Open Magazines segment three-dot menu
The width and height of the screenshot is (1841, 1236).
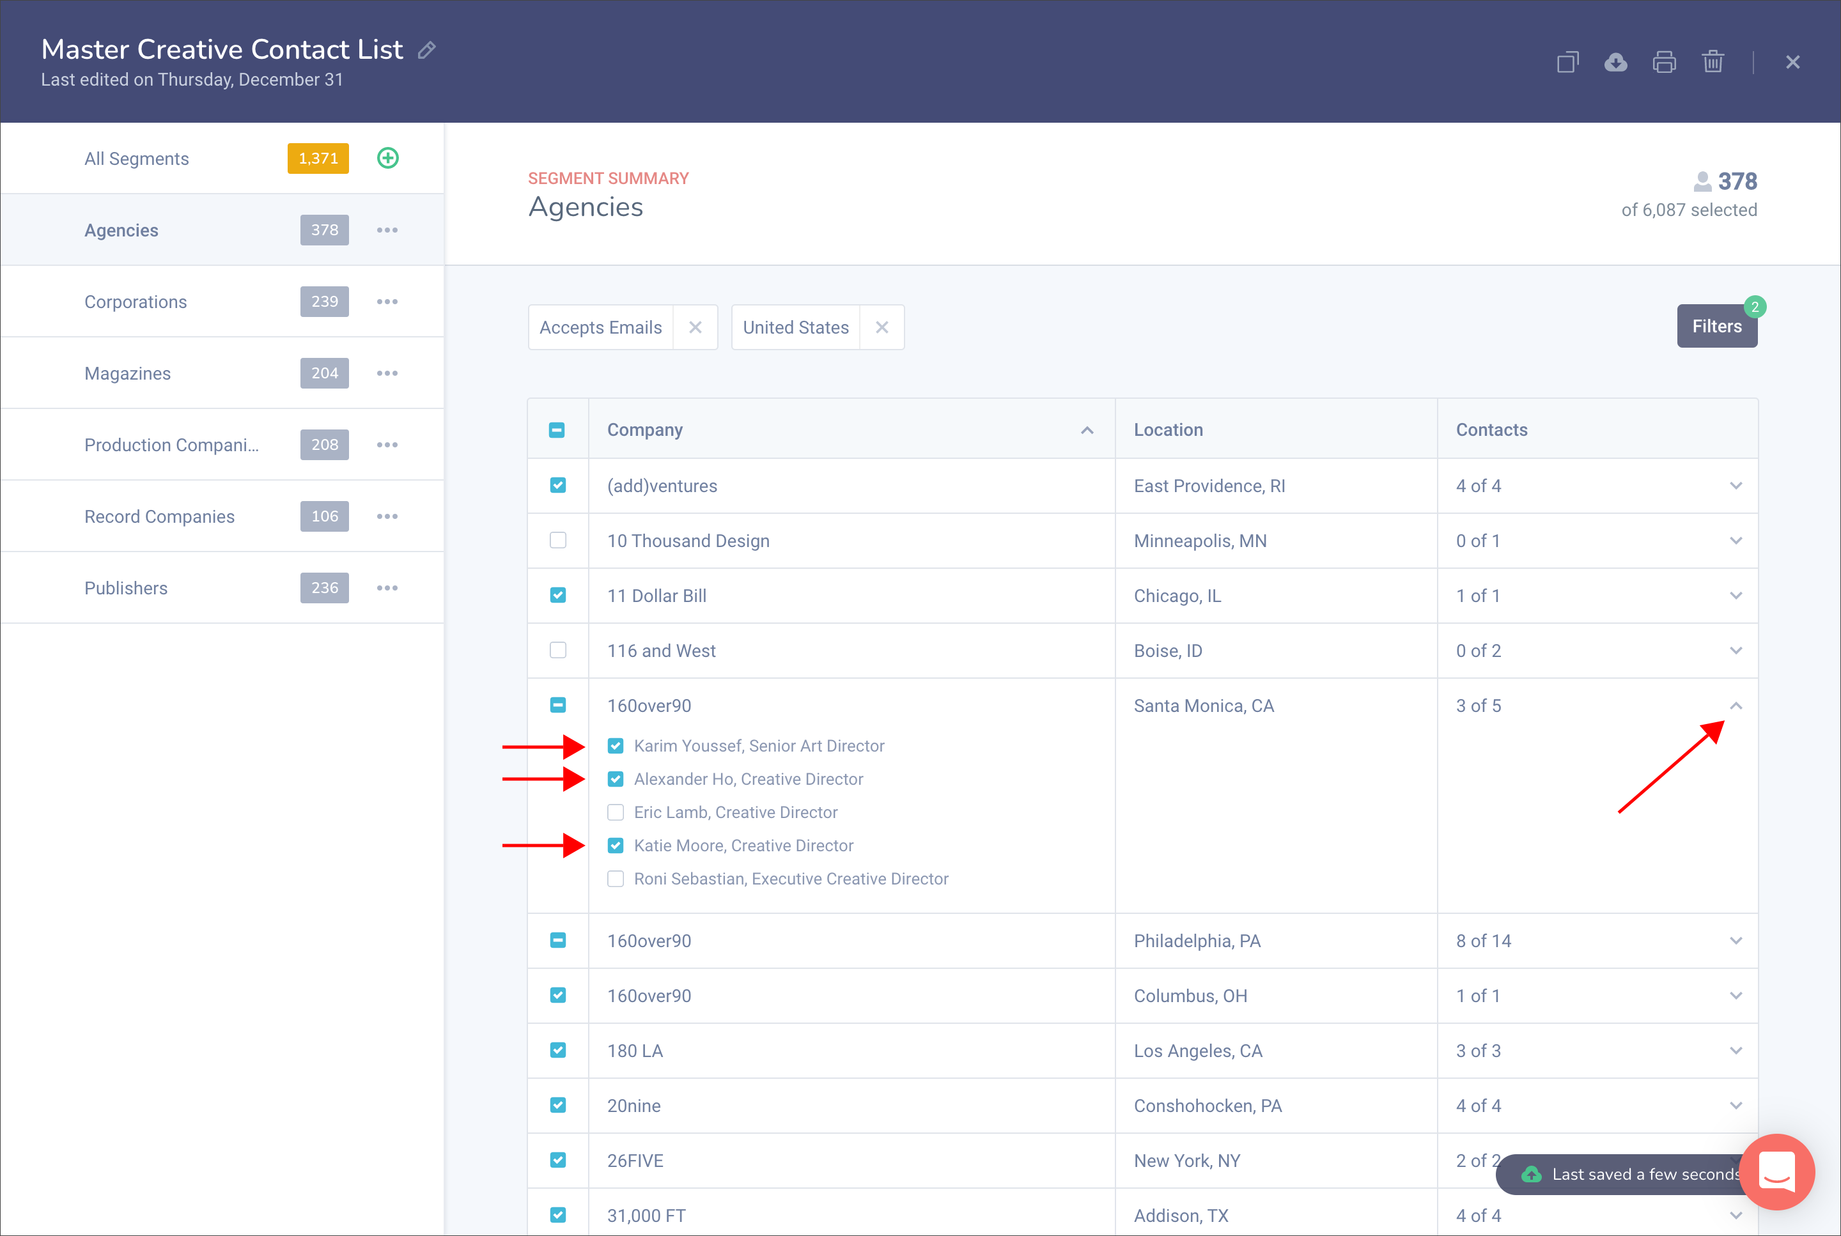point(387,373)
